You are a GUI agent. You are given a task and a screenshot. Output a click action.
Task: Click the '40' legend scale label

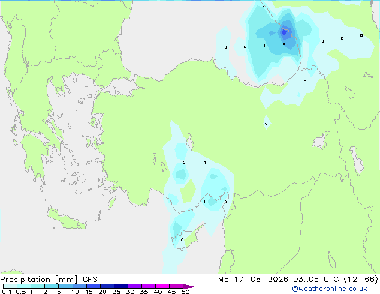158,292
